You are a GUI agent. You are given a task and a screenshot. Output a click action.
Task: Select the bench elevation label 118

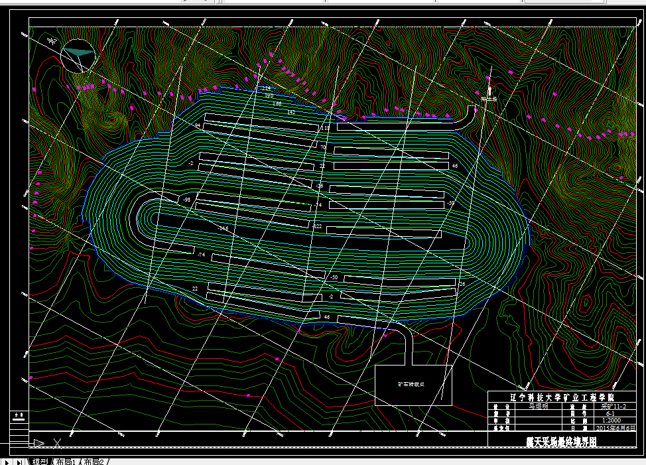click(x=325, y=128)
